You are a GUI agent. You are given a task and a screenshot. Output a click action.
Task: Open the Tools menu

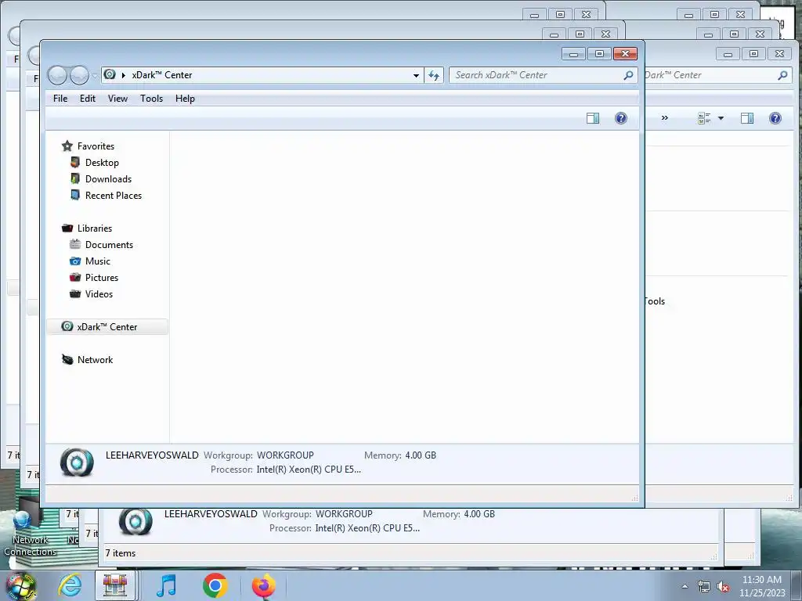pyautogui.click(x=151, y=99)
